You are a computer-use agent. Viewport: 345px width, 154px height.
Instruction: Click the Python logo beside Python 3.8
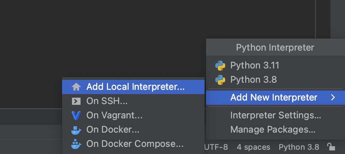pos(220,79)
